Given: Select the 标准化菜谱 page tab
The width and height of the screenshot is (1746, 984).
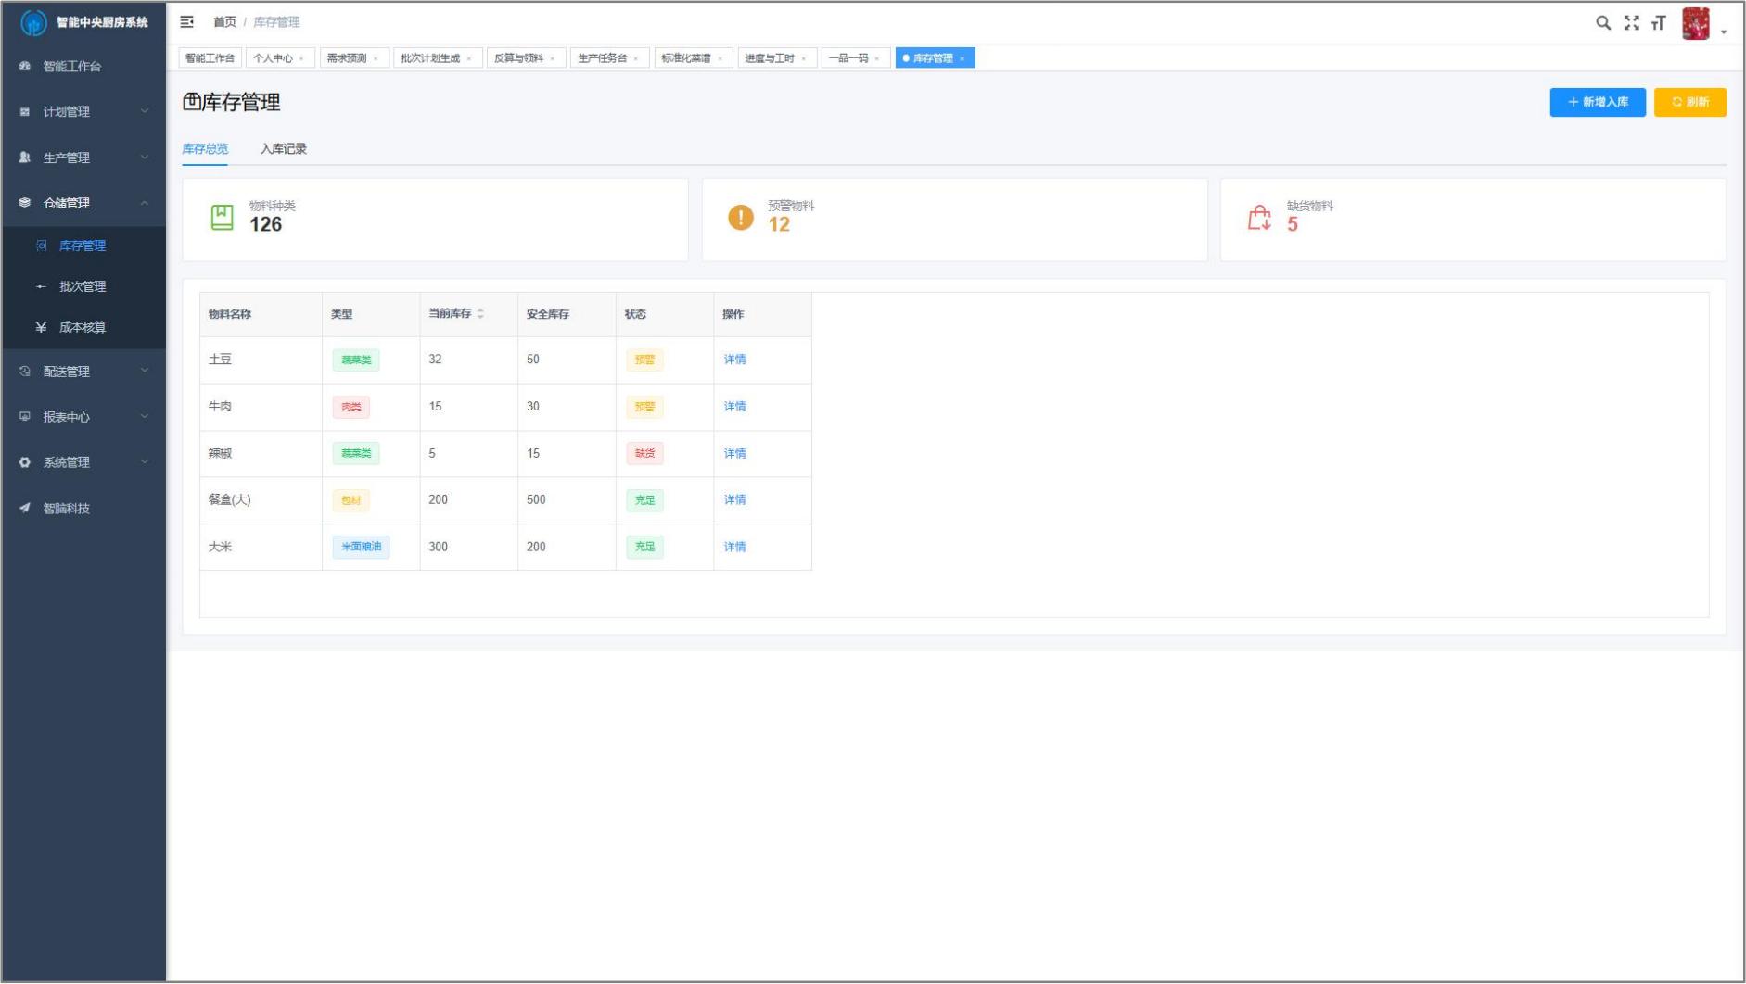Looking at the screenshot, I should click(x=686, y=58).
